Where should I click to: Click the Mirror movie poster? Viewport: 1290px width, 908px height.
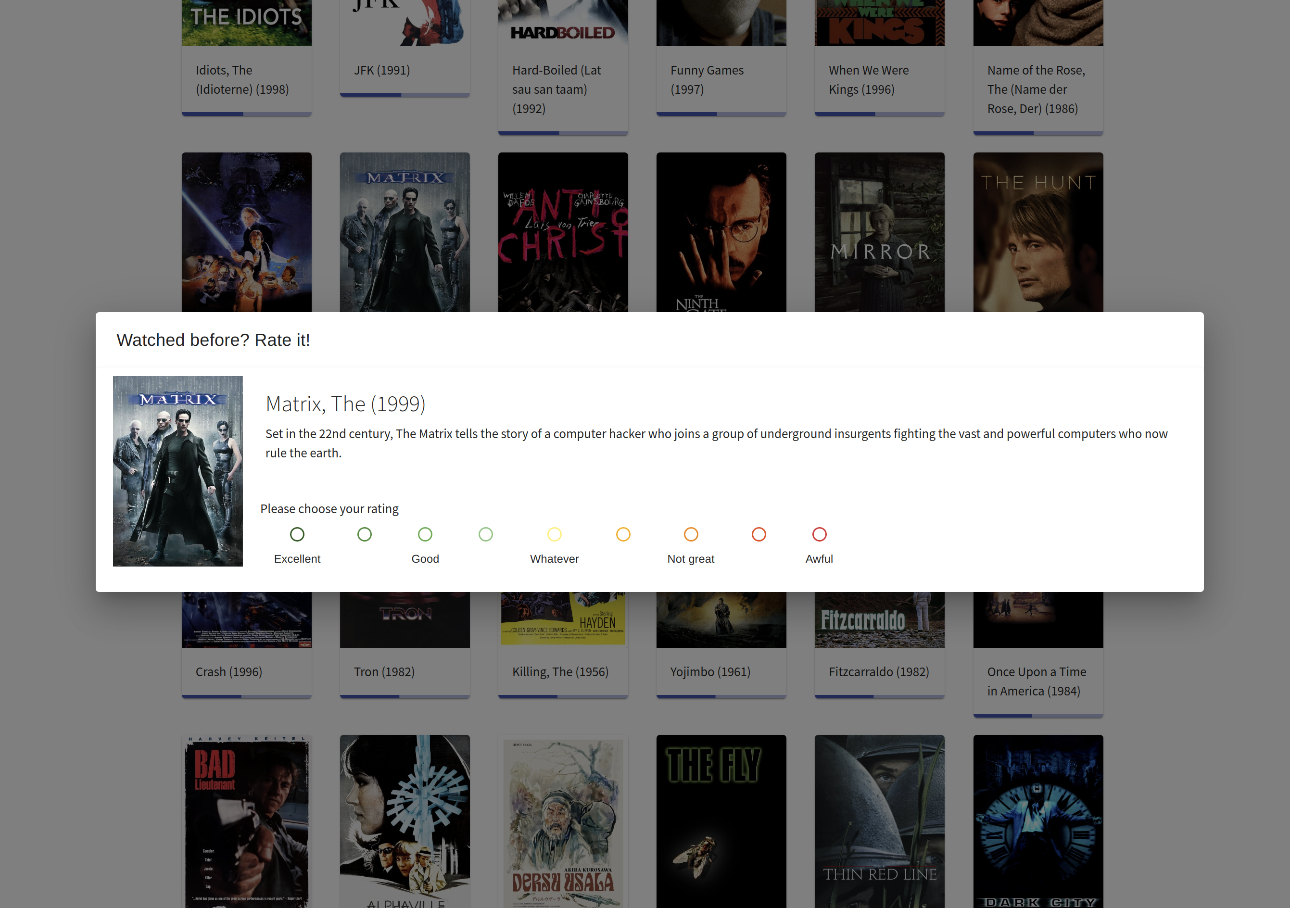pos(879,232)
